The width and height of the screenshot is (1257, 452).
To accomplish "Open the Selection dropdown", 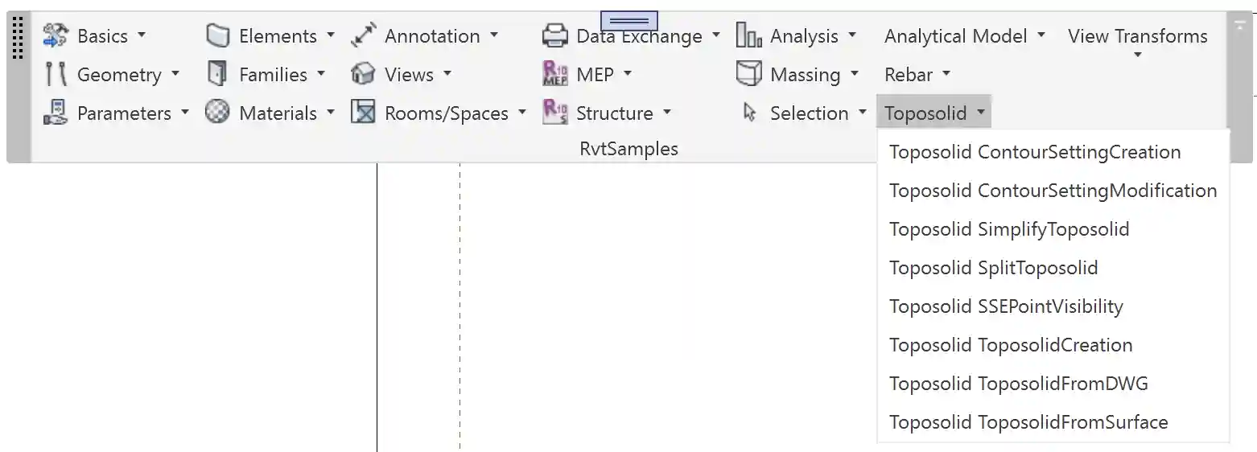I will tap(863, 113).
